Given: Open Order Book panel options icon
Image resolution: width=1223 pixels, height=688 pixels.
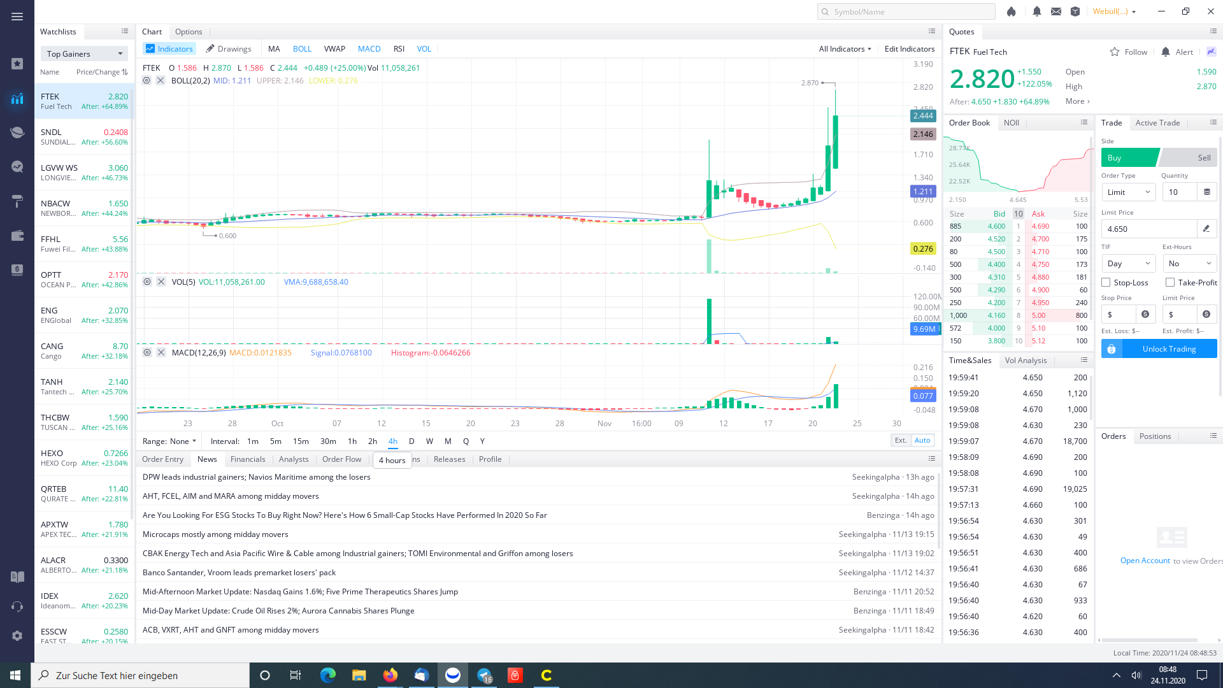Looking at the screenshot, I should click(x=1084, y=122).
